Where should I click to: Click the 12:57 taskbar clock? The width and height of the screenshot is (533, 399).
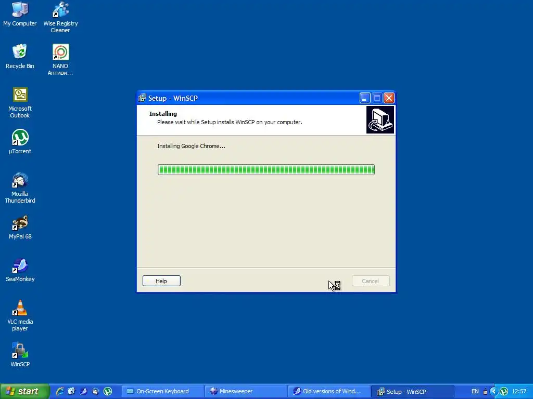tap(519, 392)
